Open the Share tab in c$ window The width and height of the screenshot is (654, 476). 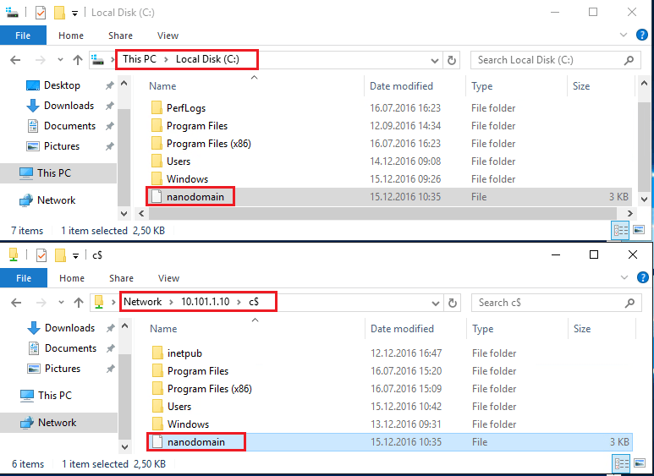(x=121, y=278)
